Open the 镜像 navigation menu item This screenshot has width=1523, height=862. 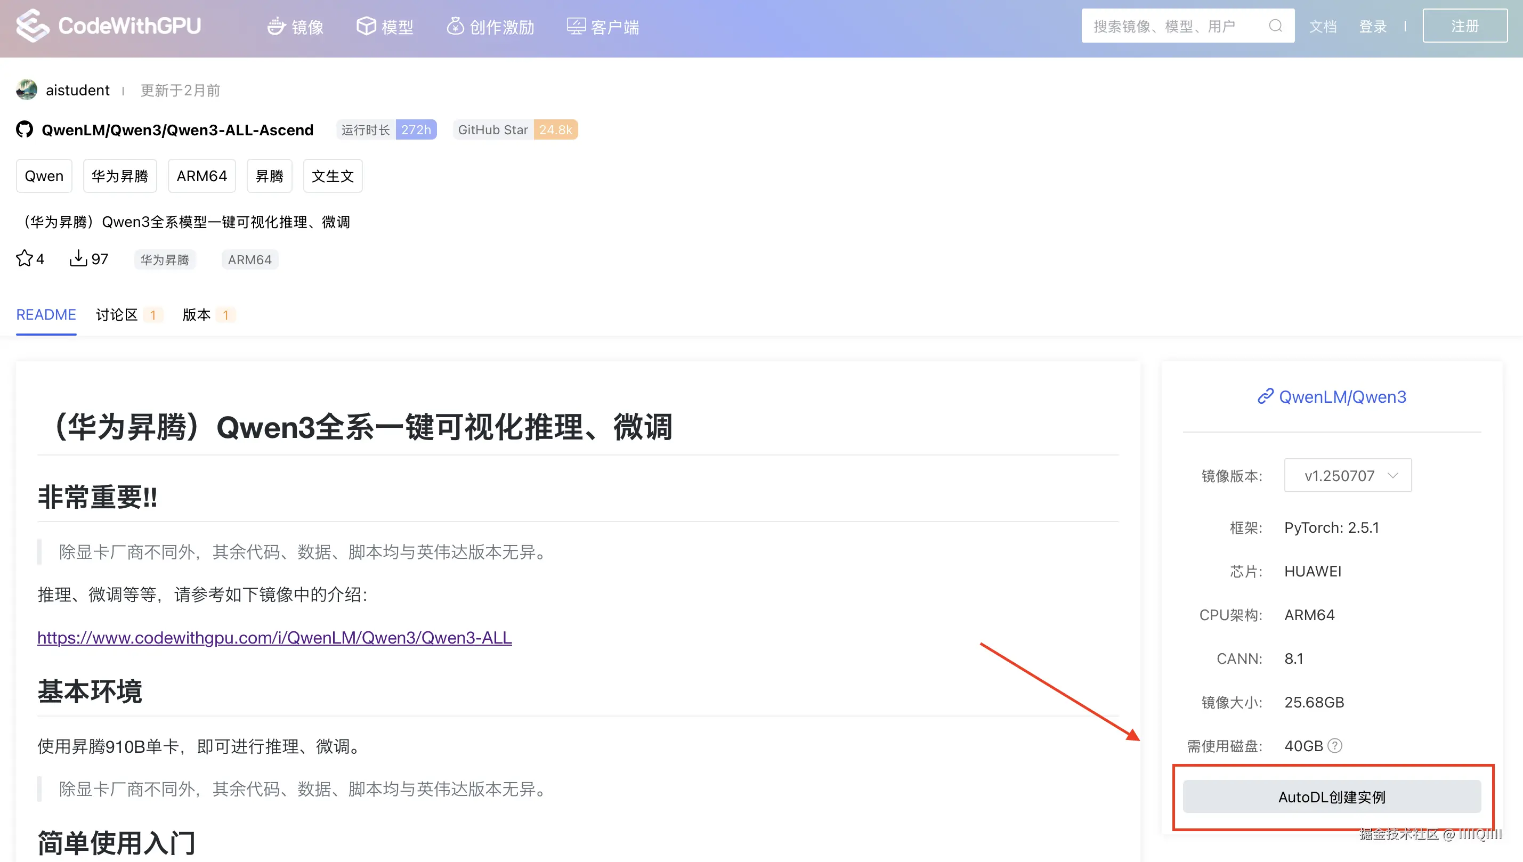coord(295,27)
